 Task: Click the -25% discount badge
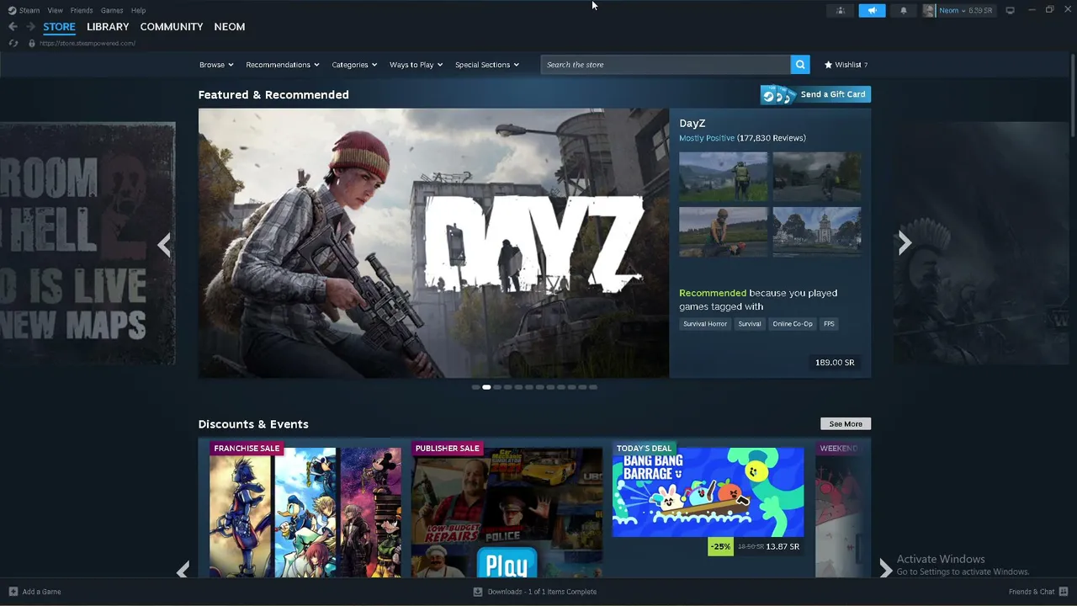tap(720, 546)
